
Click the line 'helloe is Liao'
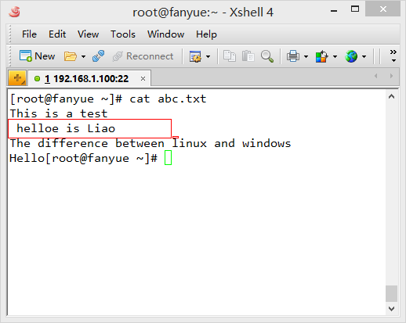[x=66, y=128]
